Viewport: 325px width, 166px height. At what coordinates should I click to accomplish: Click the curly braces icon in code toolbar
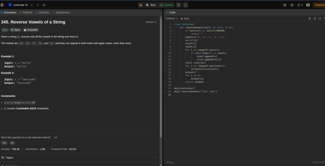click(320, 18)
